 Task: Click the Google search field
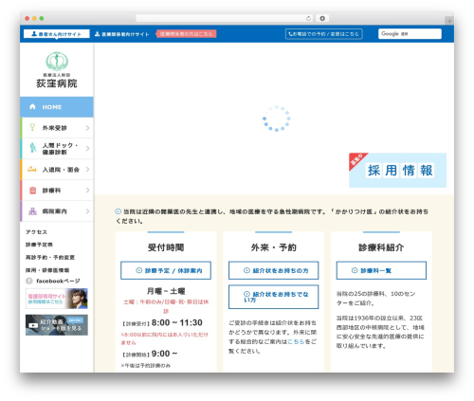point(410,34)
